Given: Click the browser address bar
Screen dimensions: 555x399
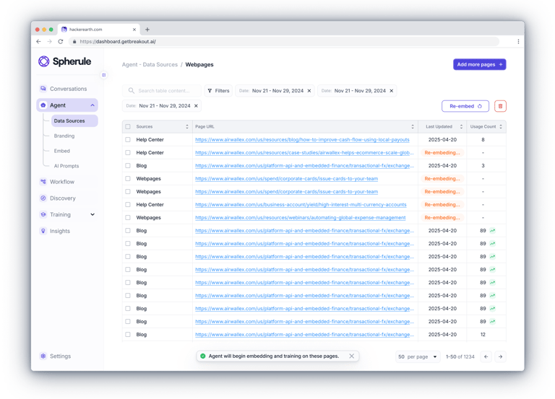Looking at the screenshot, I should [283, 42].
